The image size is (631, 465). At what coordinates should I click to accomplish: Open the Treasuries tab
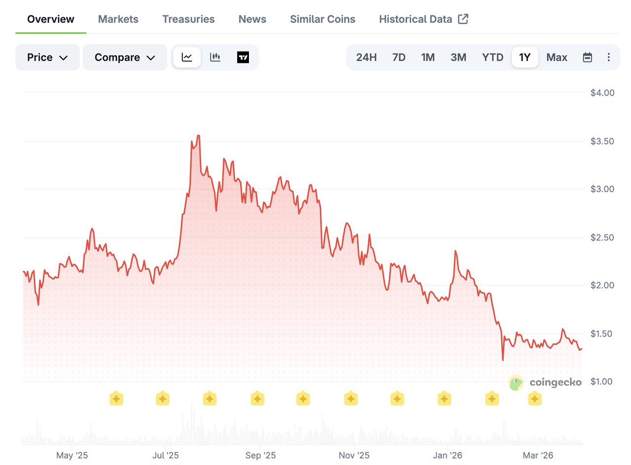[188, 19]
